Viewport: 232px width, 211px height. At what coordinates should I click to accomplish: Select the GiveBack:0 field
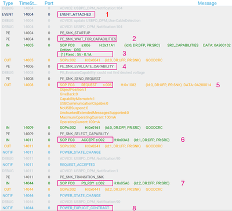coord(69,94)
